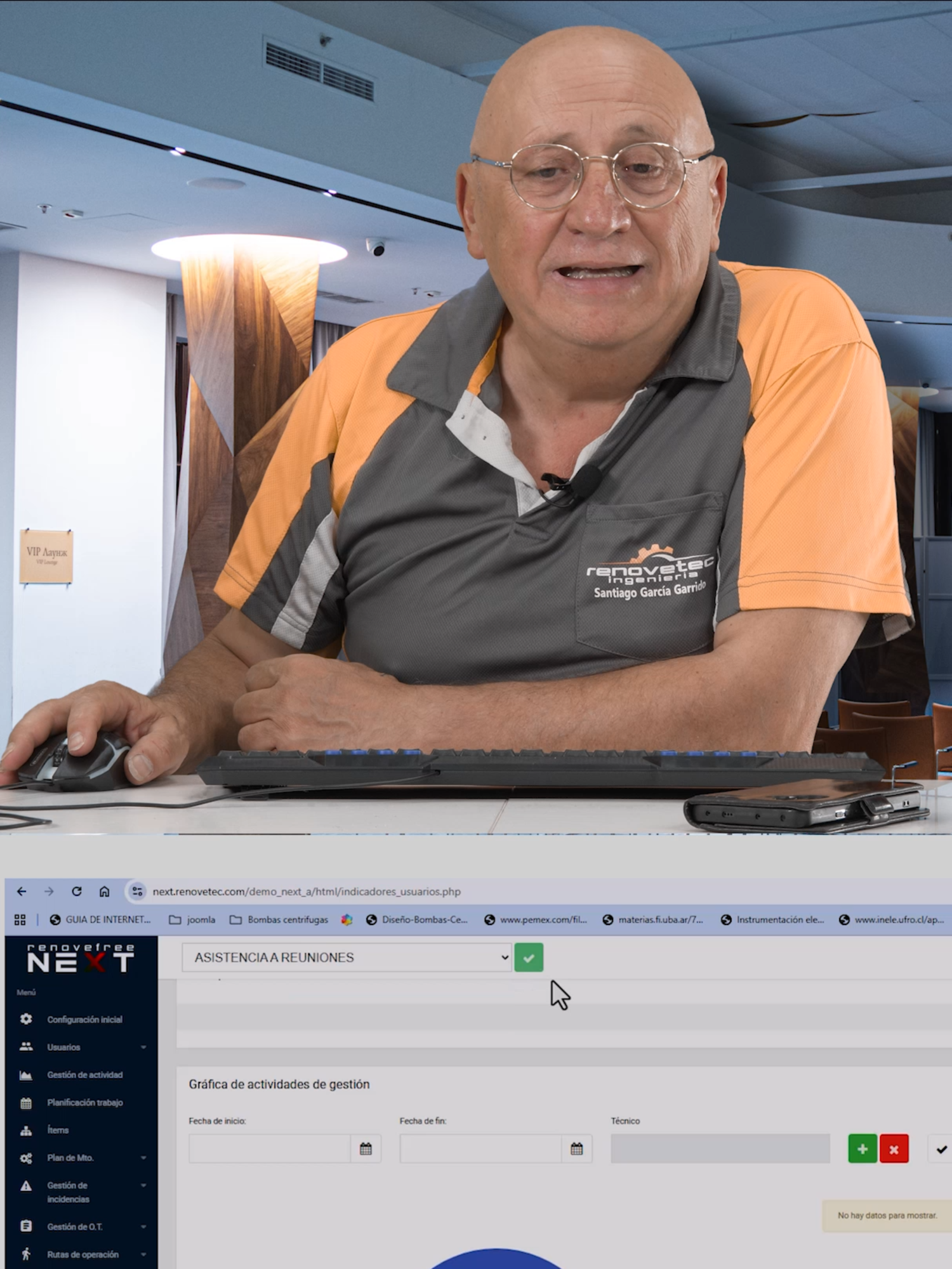Expand Gestión de incidencias submenu arrow

143,1185
